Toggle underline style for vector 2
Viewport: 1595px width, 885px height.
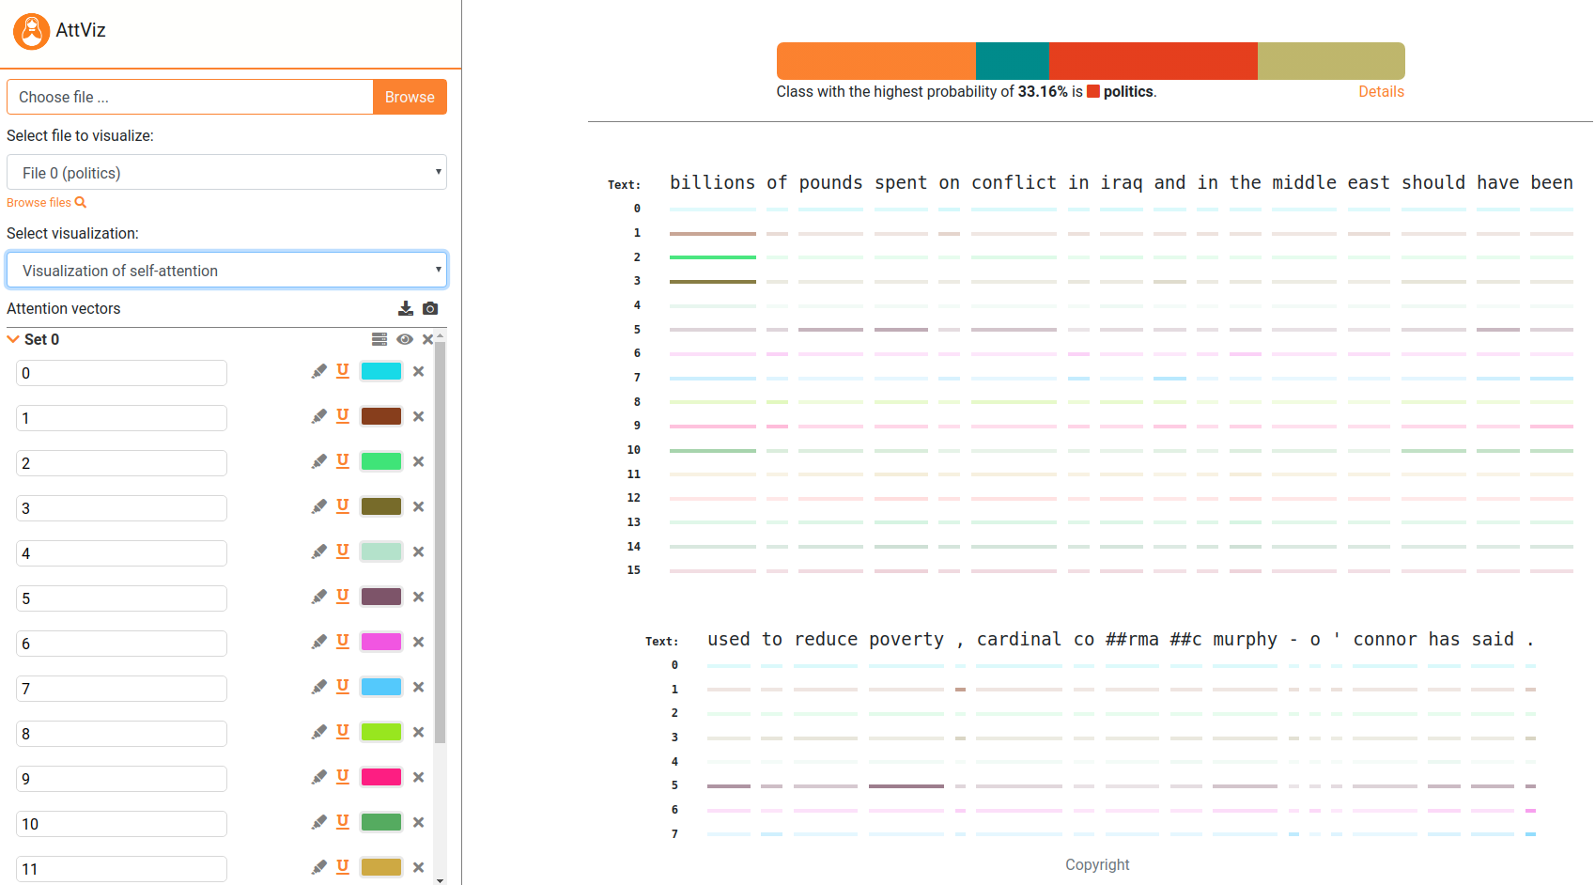[x=343, y=460]
